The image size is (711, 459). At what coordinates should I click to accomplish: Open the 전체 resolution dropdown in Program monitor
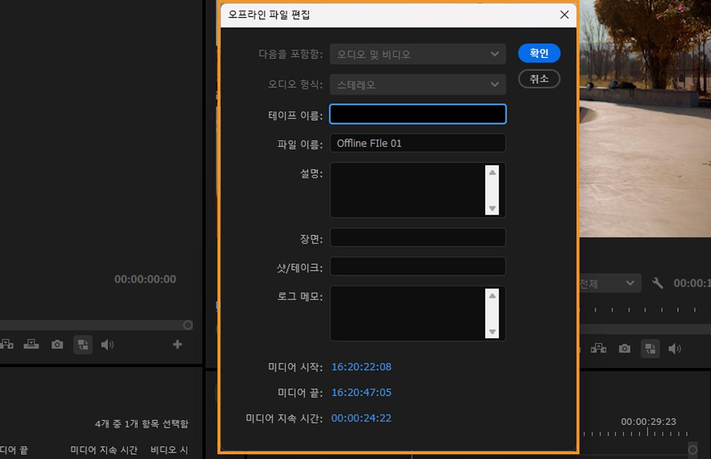tap(610, 283)
